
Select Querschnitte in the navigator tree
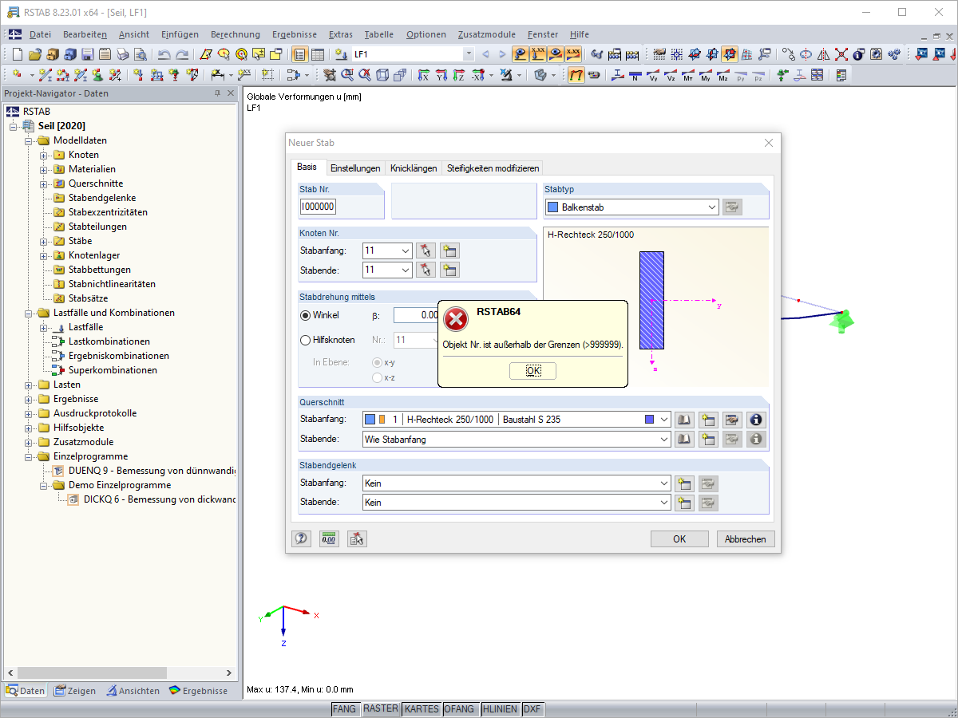[95, 183]
